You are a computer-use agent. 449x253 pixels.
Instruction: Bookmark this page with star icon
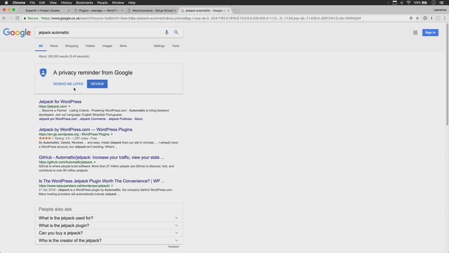pyautogui.click(x=416, y=18)
